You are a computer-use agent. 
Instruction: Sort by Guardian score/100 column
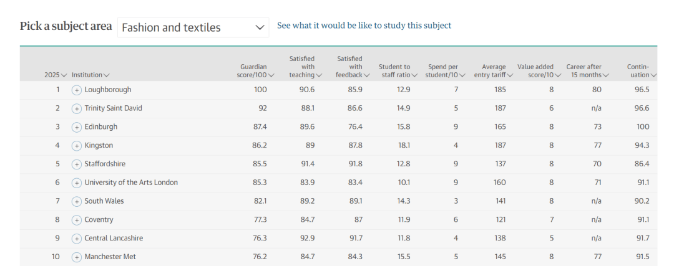point(256,71)
